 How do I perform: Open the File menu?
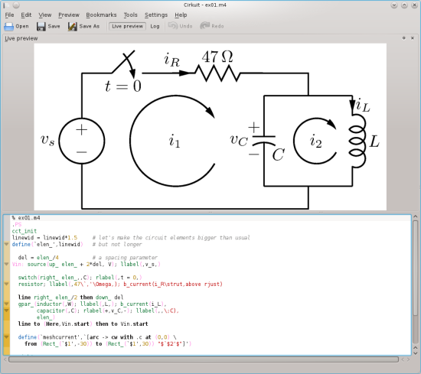9,15
